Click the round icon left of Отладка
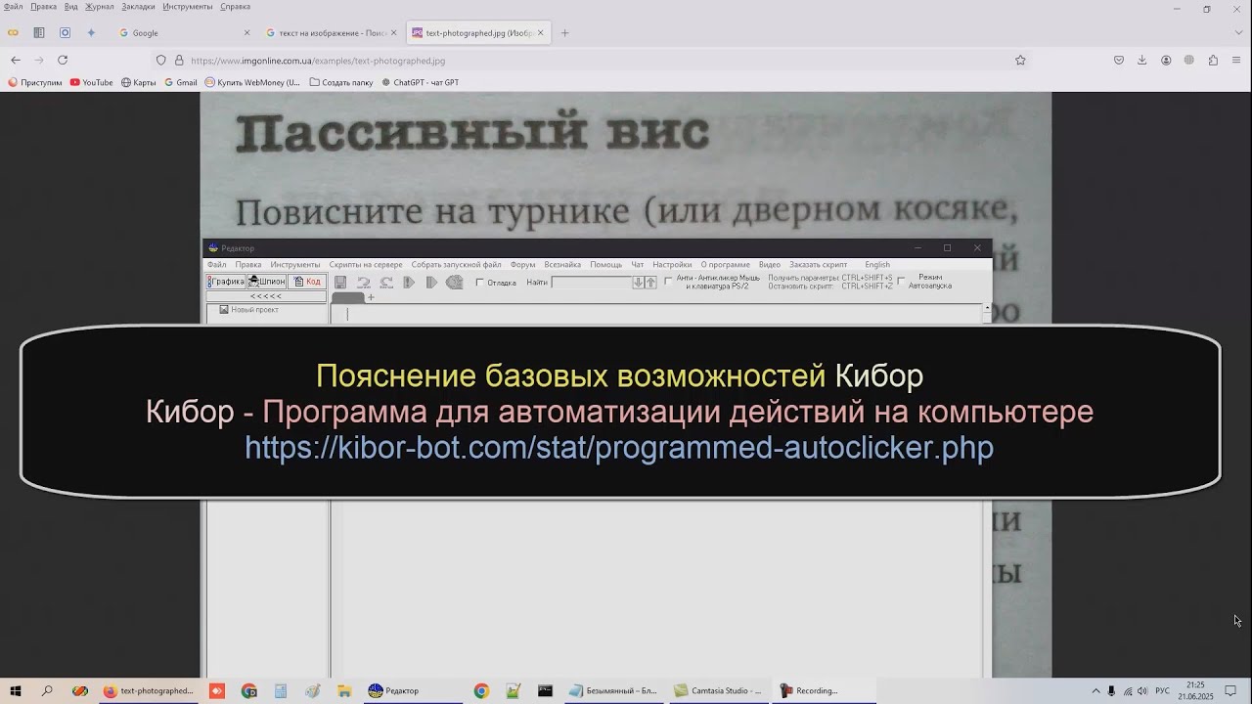Screen dimensions: 1252x704 tap(455, 282)
